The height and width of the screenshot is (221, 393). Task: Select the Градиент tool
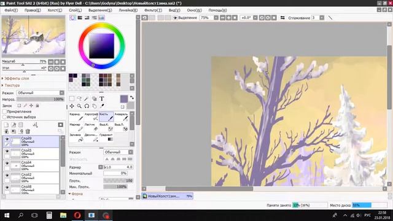106,138
